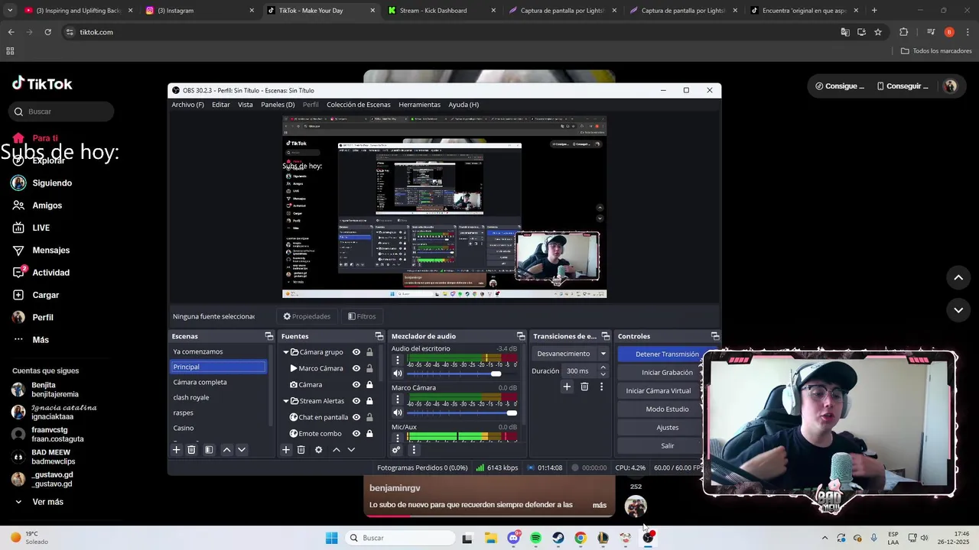The height and width of the screenshot is (550, 979).
Task: Open Spotify from Windows taskbar
Action: [x=535, y=538]
